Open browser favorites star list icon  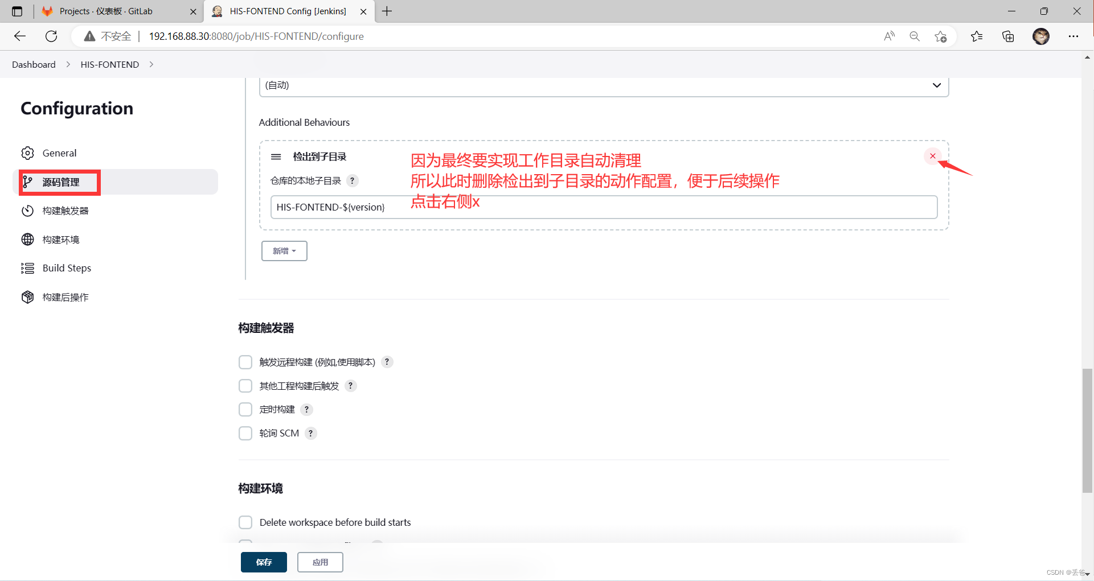(x=977, y=36)
